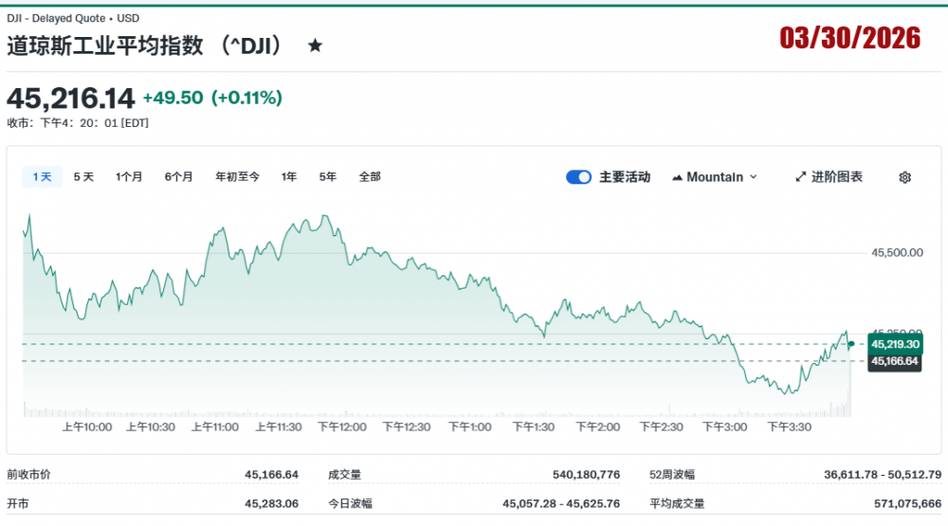Viewport: 948px width, 526px height.
Task: Toggle the 主要活动 switch
Action: 578,177
